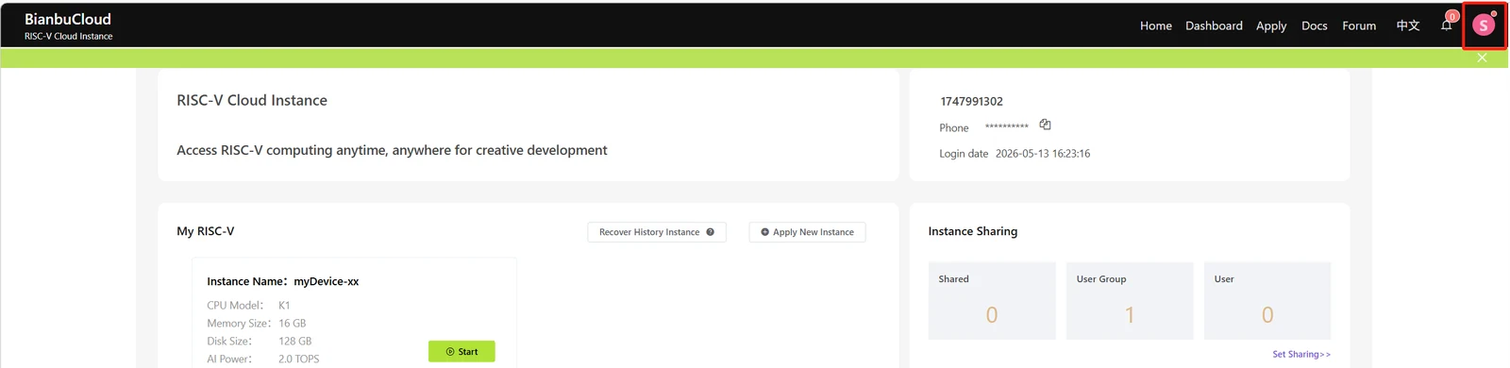
Task: Copy the phone number with copy icon
Action: pyautogui.click(x=1045, y=125)
